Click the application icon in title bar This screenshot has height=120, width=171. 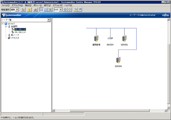pos(2,2)
